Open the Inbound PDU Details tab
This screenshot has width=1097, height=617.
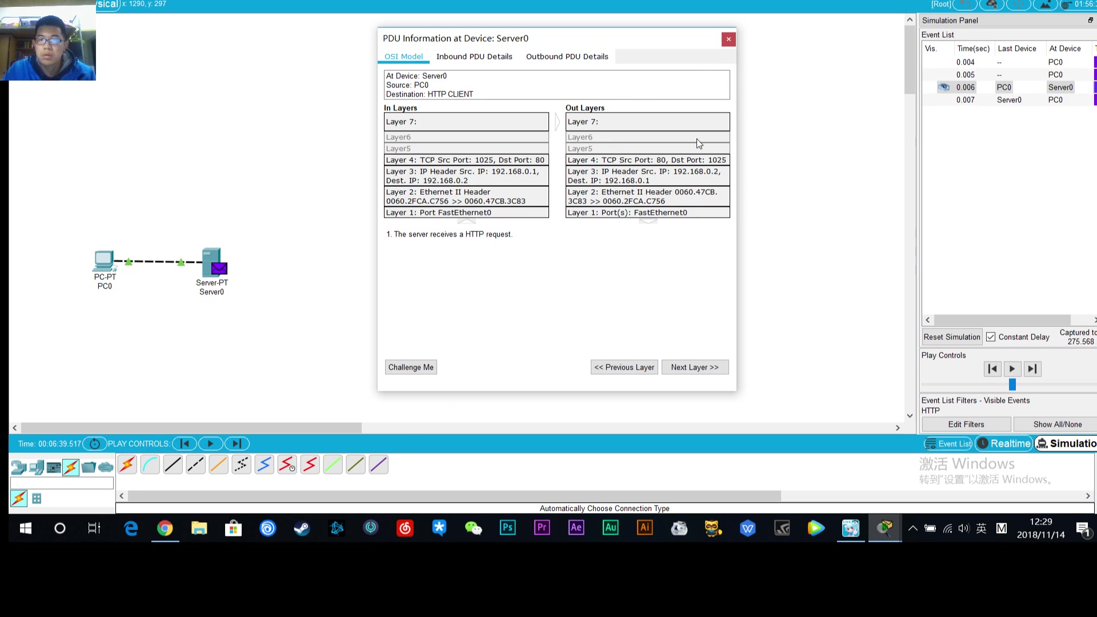(x=474, y=57)
